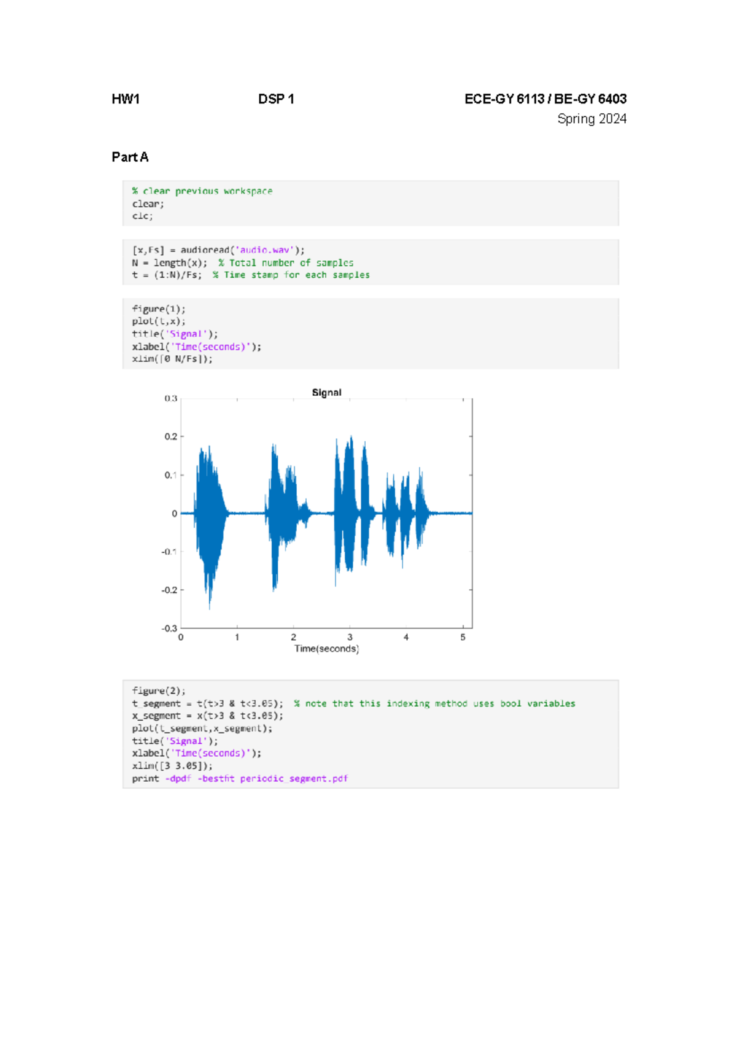Click the y-axis tick label 0.2
This screenshot has height=1044, width=739.
[171, 436]
